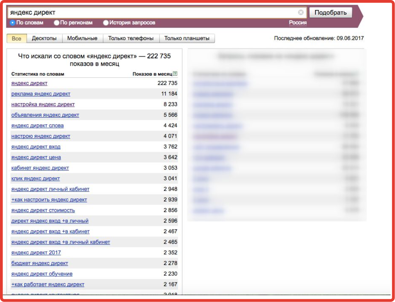Click the 2 948 impressions value
This screenshot has width=395, height=302.
(171, 189)
